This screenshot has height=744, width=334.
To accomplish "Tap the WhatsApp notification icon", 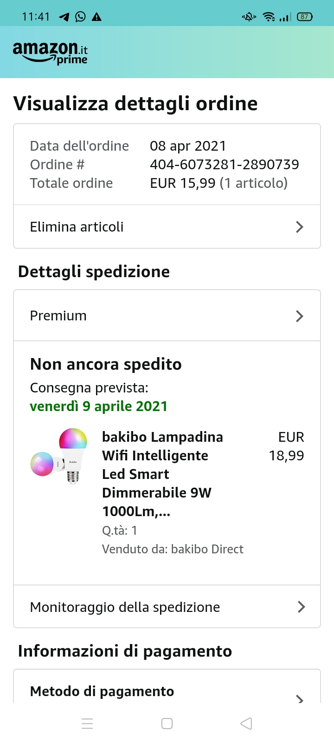I will (x=80, y=17).
